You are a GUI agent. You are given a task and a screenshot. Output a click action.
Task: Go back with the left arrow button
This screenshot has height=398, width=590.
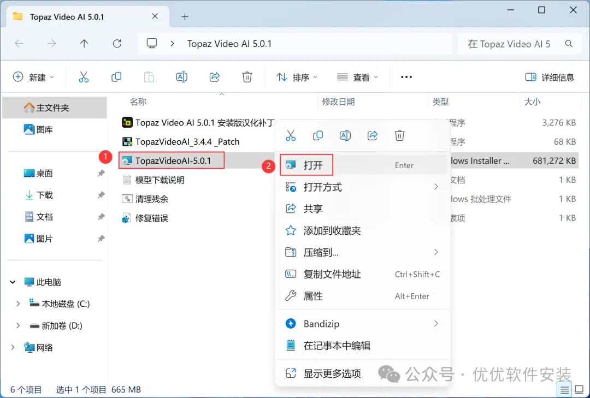tap(19, 44)
